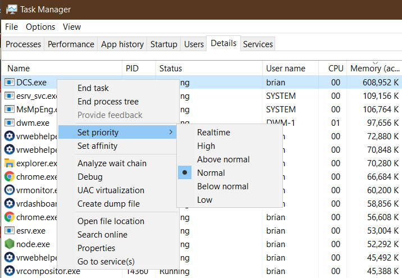The image size is (402, 278).
Task: Click the 56,608 K memory value
Action: (383, 217)
